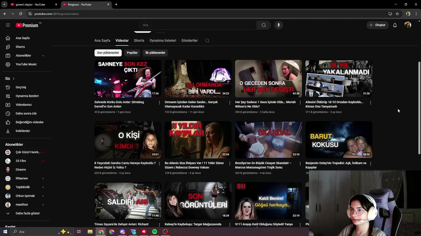Play SAHNEYE SON KEZ ÇIKTI thumbnail

pyautogui.click(x=128, y=79)
